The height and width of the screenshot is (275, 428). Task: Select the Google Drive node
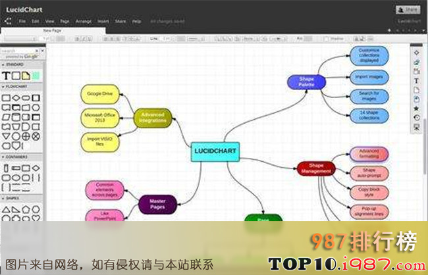pyautogui.click(x=100, y=94)
